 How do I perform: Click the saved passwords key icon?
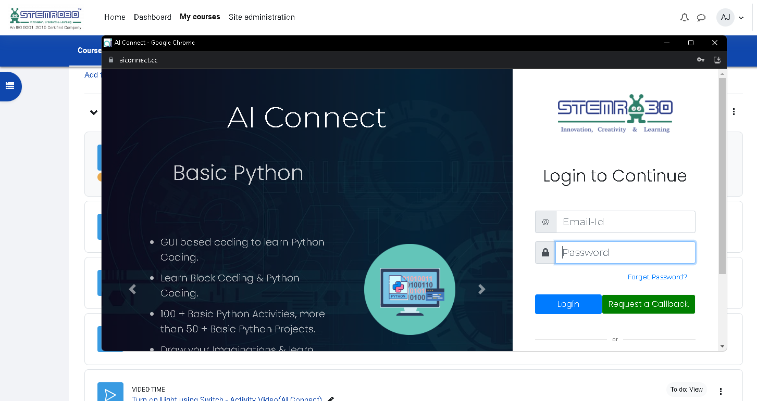701,60
